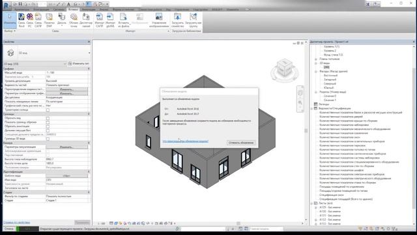The height and width of the screenshot is (235, 417).
Task: Collapse the Камера properties section
Action: pyautogui.click(x=89, y=143)
